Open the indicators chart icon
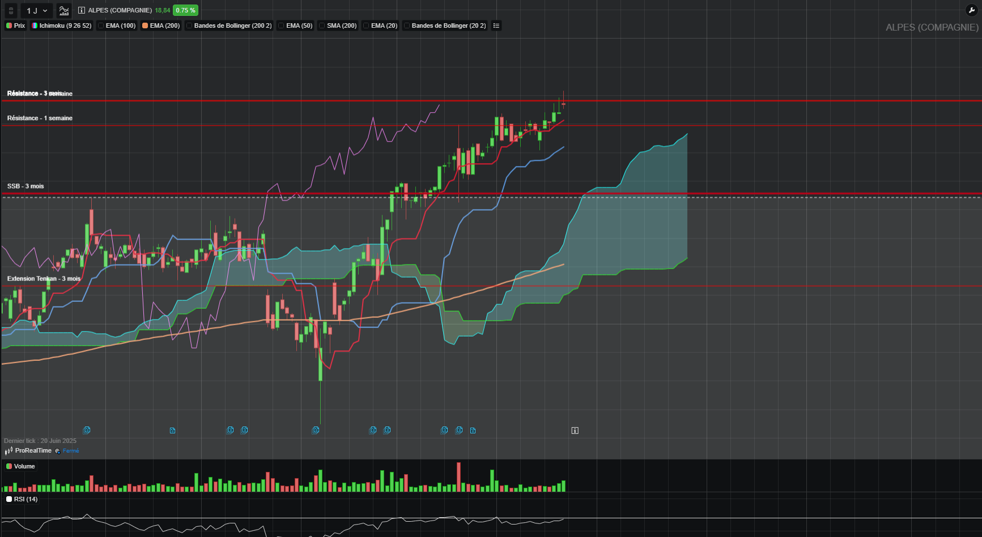The image size is (982, 537). click(64, 10)
